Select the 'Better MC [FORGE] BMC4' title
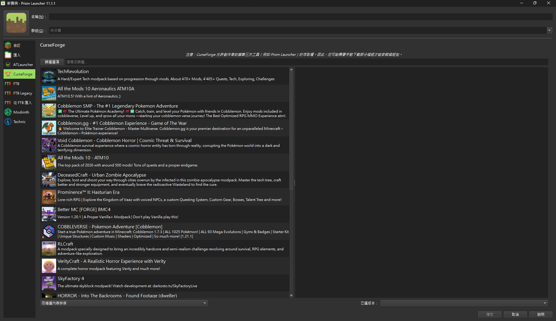The image size is (556, 321). coord(84,209)
